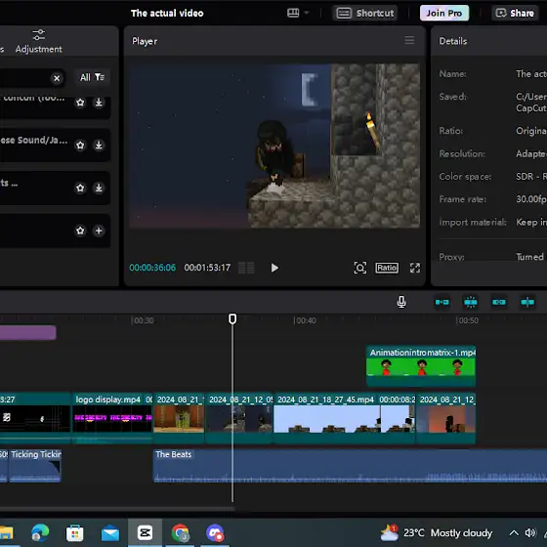Click the 00:40 ruler mark
The image size is (547, 547).
(305, 320)
